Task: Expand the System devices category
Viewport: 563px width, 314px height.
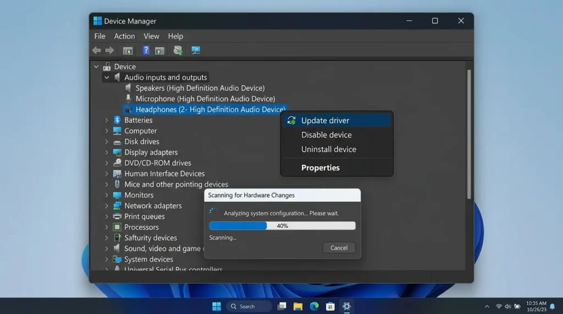Action: coord(107,259)
